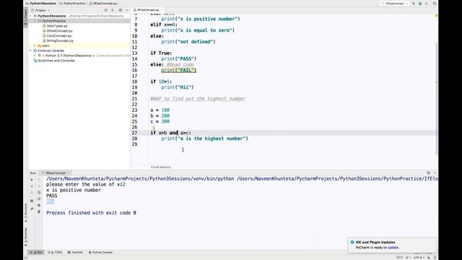Click the yellow inspection indicator at editor top right
Image resolution: width=462 pixels, height=260 pixels.
[436, 16]
